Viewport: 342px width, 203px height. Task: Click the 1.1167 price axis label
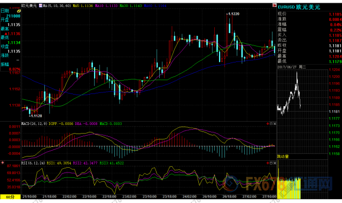(x=14, y=73)
